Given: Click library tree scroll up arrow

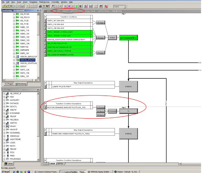Looking at the screenshot, I should pyautogui.click(x=38, y=93).
